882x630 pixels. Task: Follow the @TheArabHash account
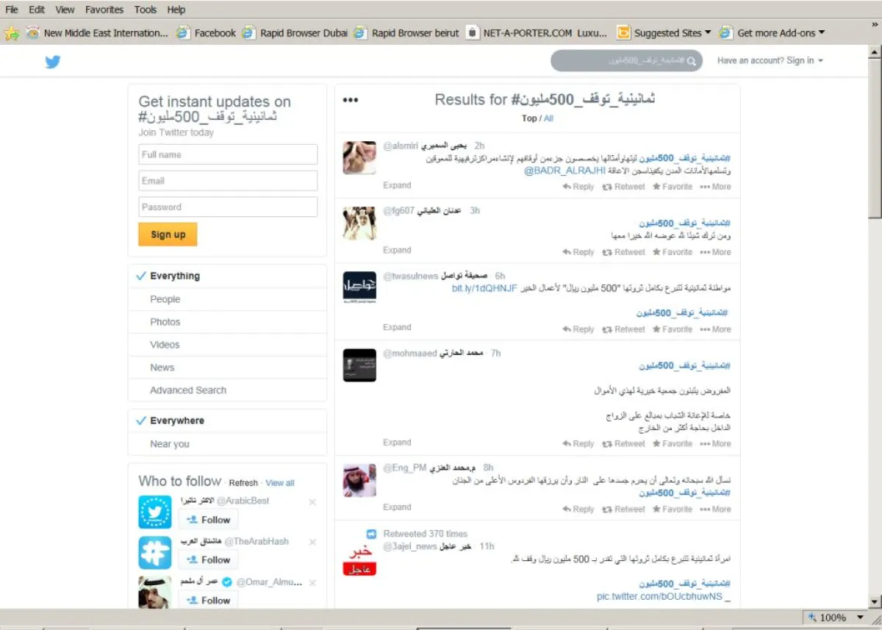[x=209, y=559]
